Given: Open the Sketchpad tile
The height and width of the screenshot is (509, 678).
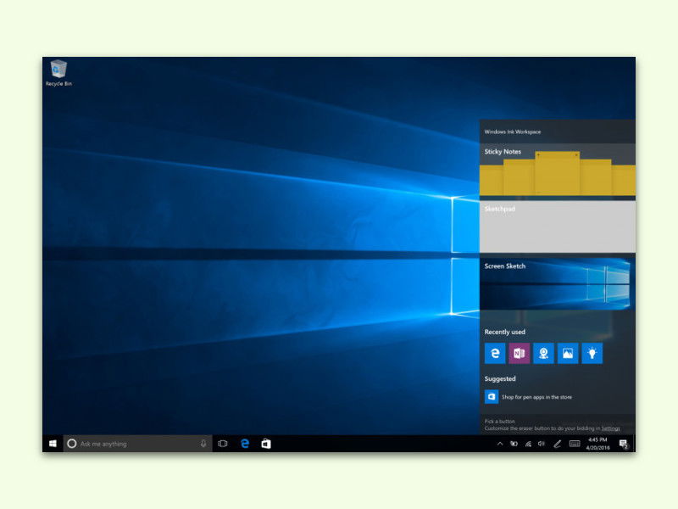Looking at the screenshot, I should tap(558, 227).
